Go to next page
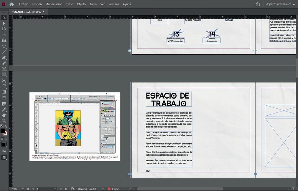Viewport: 298px width, 191px height. tap(61, 189)
